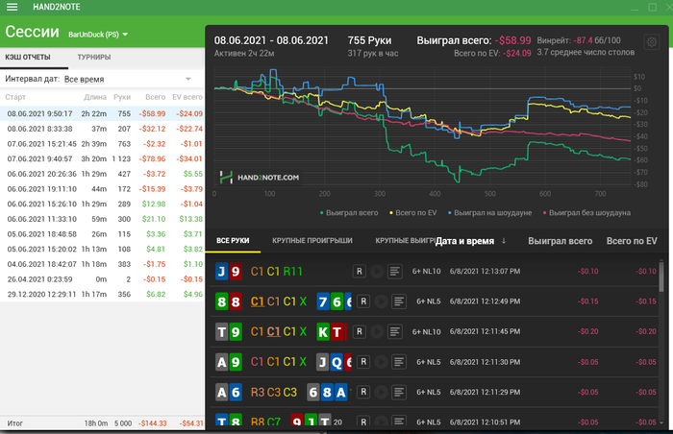Play the A9 hand replay
The width and height of the screenshot is (673, 434).
pos(381,362)
